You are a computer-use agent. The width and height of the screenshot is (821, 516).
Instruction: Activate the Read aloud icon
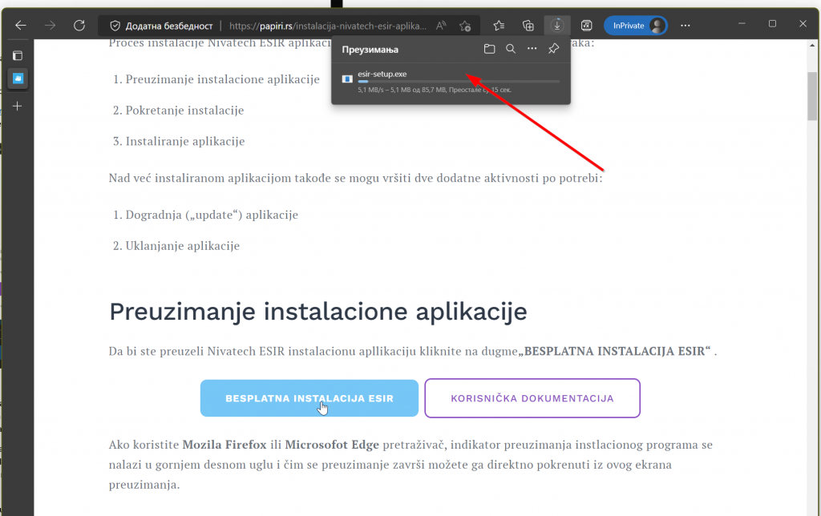[x=442, y=26]
